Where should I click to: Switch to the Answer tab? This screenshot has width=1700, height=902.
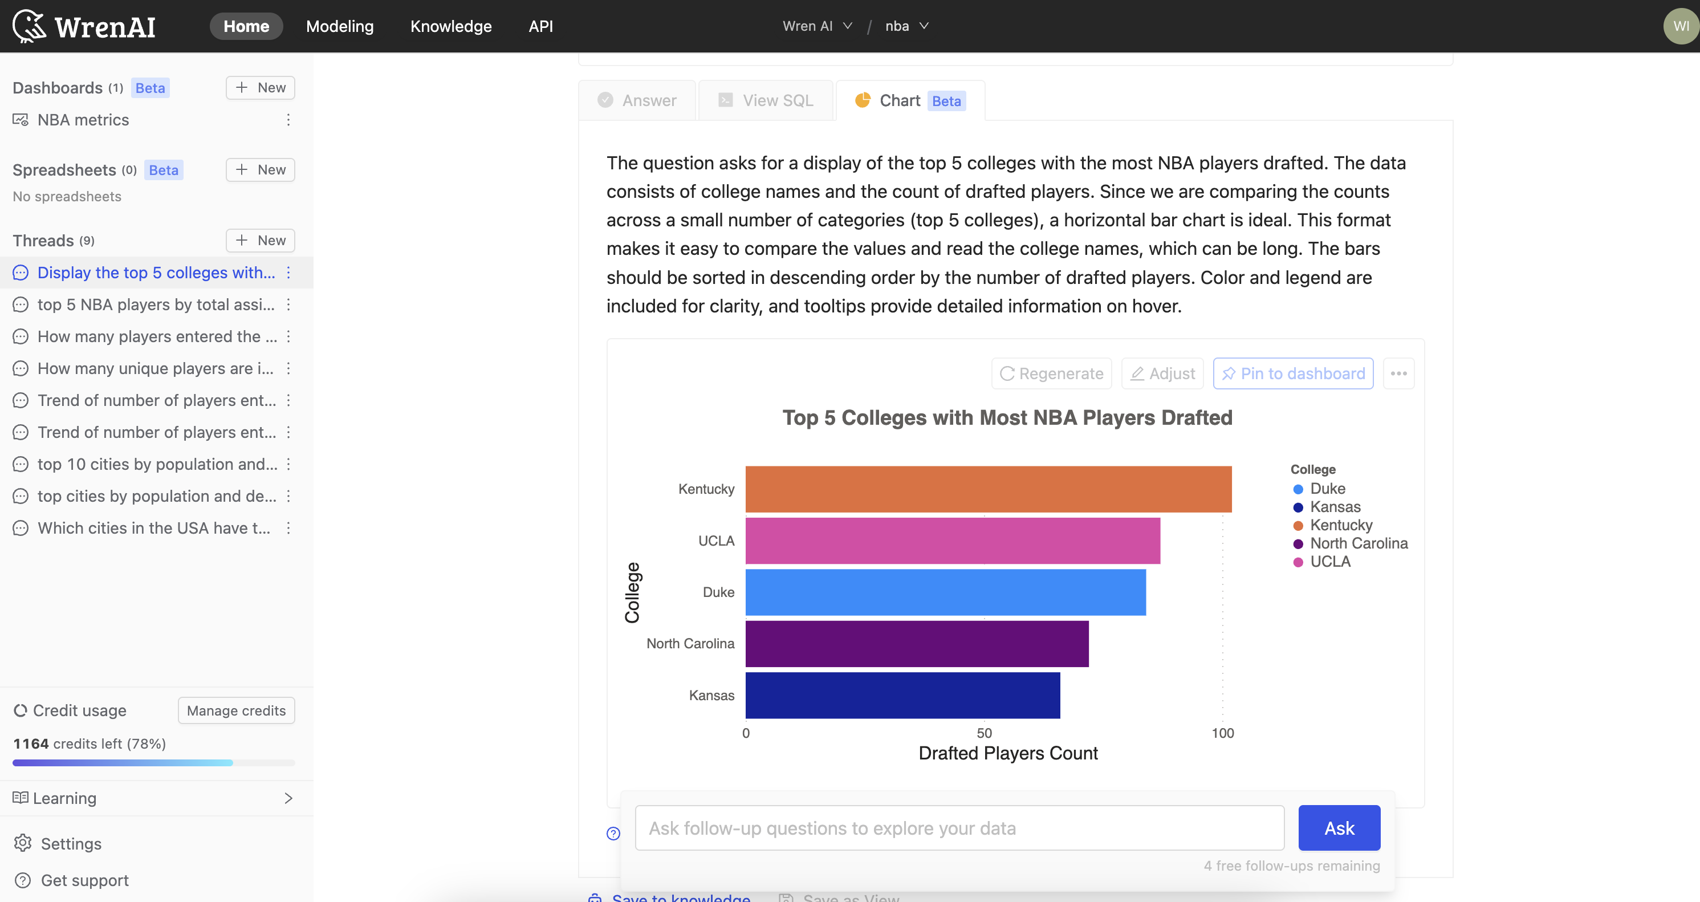coord(637,100)
